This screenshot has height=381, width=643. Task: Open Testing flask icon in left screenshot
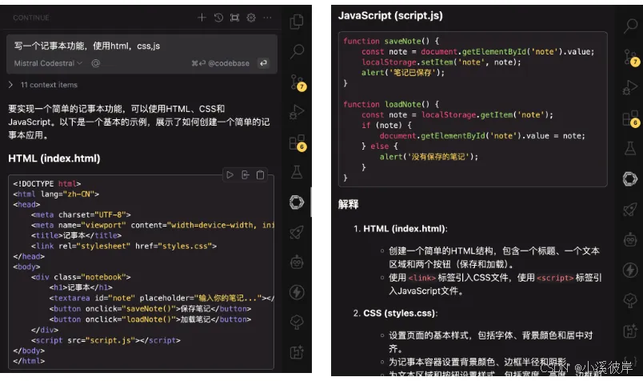point(297,171)
